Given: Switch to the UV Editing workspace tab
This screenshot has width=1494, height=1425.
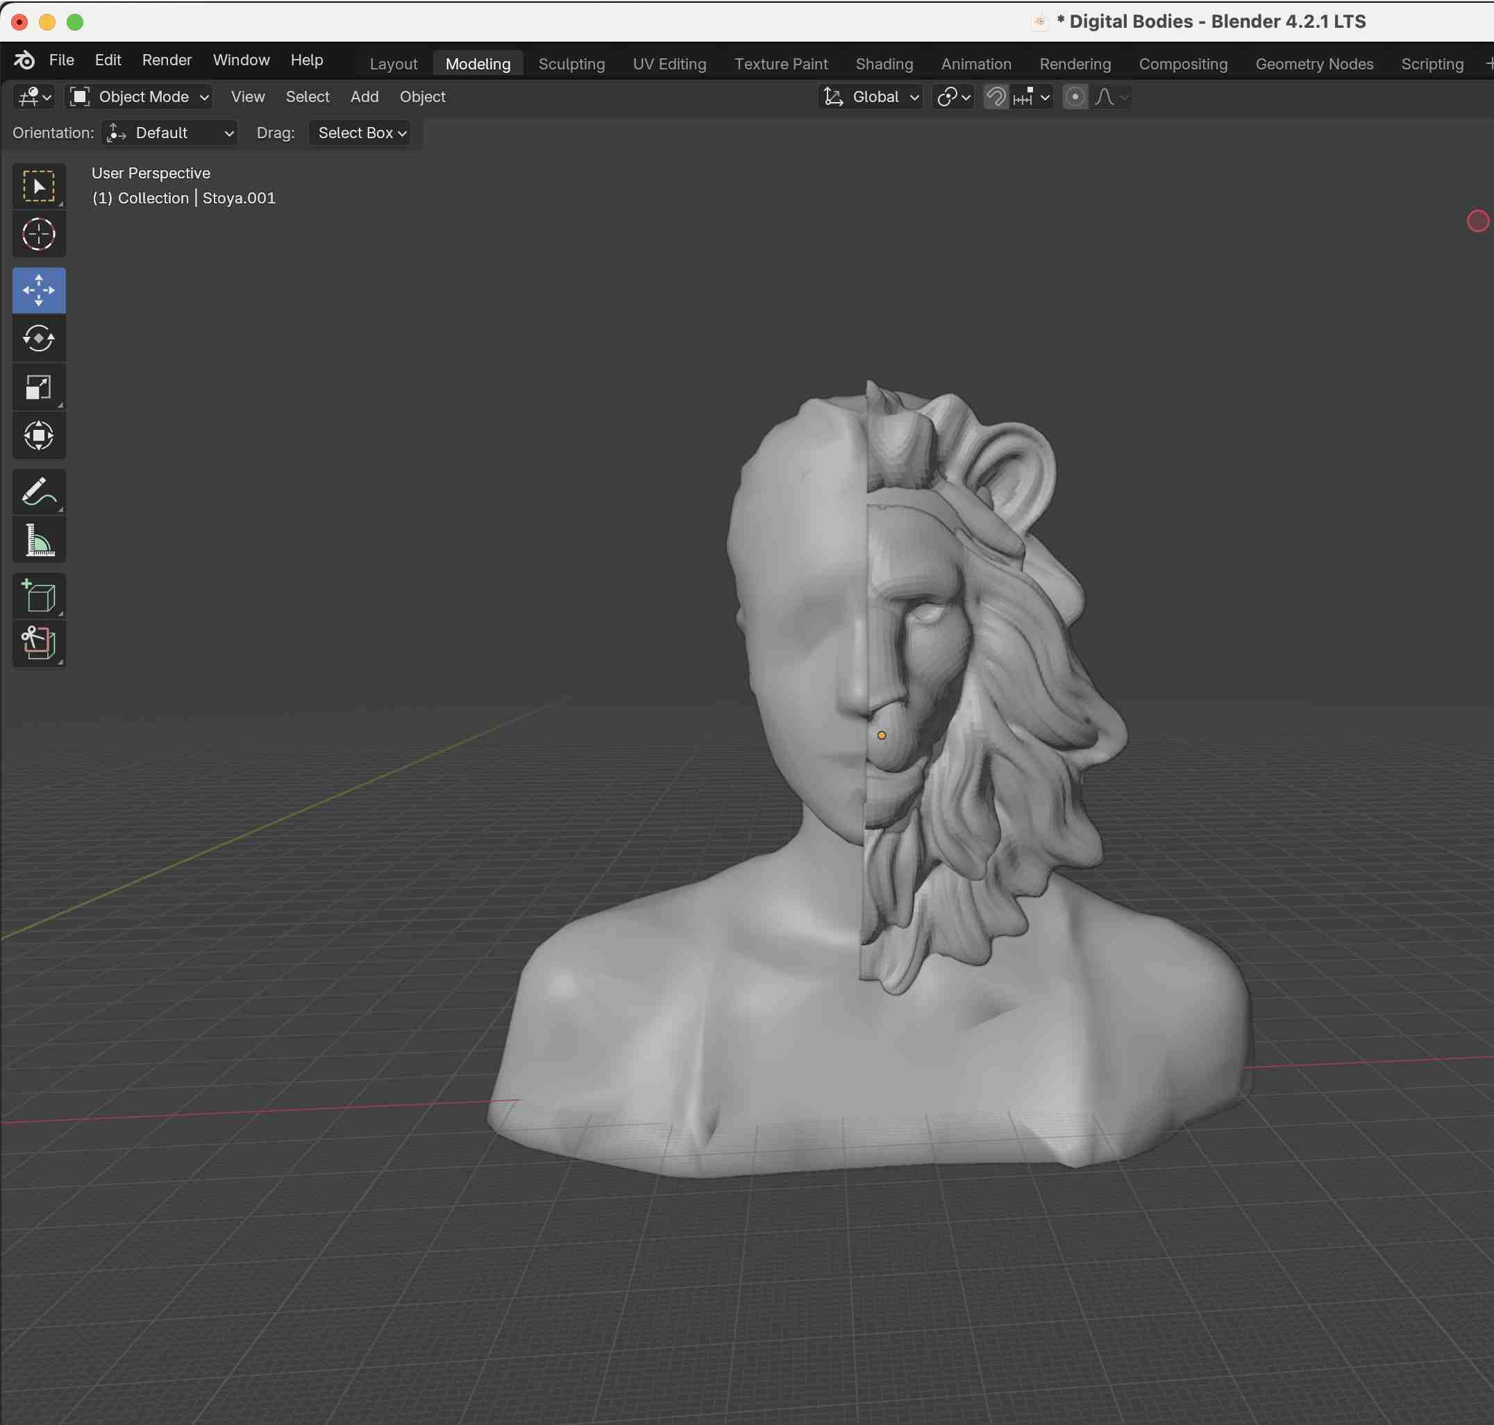Looking at the screenshot, I should pyautogui.click(x=669, y=64).
